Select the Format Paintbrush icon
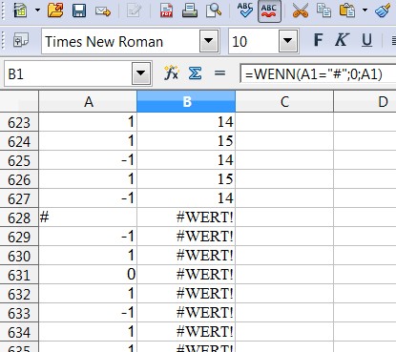Viewport: 396px width, 352px height. point(383,10)
